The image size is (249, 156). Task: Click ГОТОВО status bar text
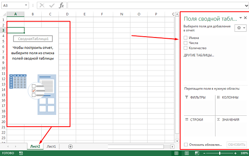coord(8,153)
